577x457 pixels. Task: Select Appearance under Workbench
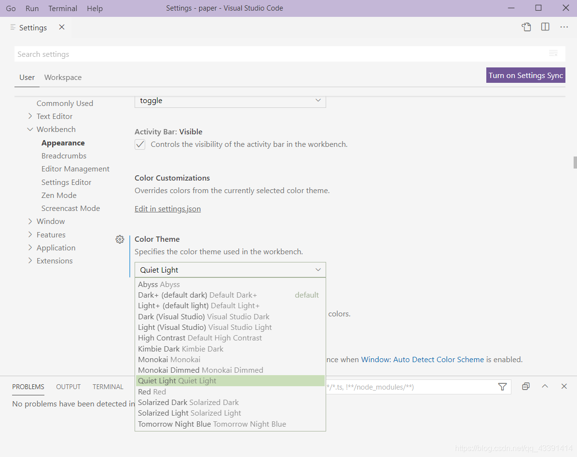tap(63, 143)
